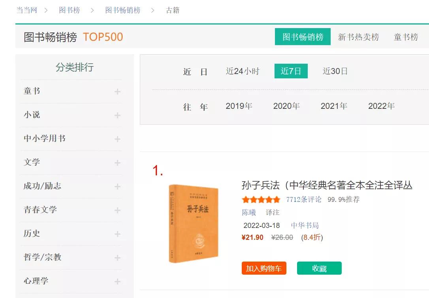Click the plus icon beside 青春文学
Screen dimensions: 429x298
tap(117, 210)
